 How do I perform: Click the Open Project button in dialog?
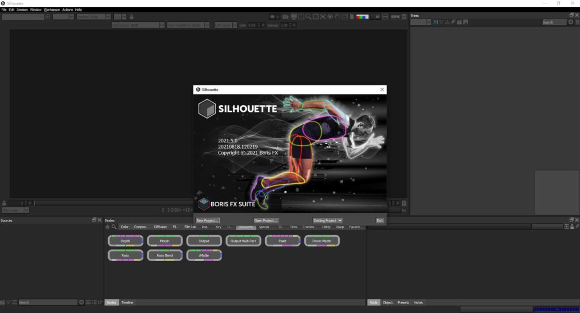click(x=266, y=220)
